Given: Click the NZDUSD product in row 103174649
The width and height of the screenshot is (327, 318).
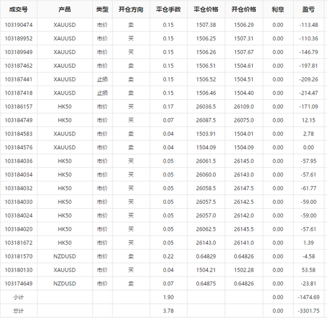Looking at the screenshot, I should tap(65, 284).
